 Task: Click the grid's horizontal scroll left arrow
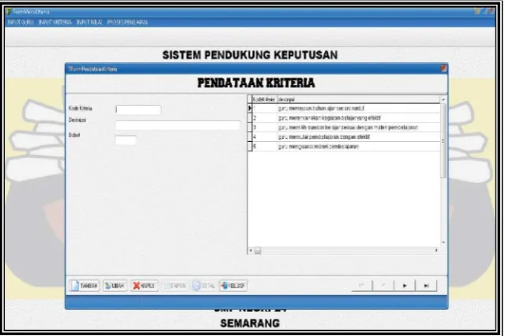point(251,250)
